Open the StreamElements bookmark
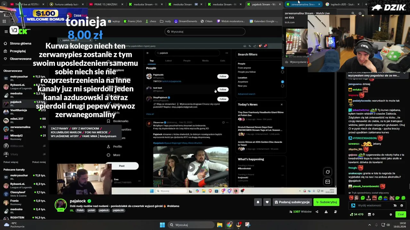This screenshot has height=230, width=410. pyautogui.click(x=186, y=21)
